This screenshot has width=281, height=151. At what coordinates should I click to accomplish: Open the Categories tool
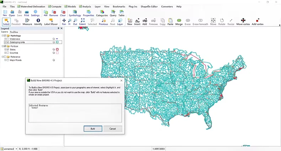click(x=102, y=13)
